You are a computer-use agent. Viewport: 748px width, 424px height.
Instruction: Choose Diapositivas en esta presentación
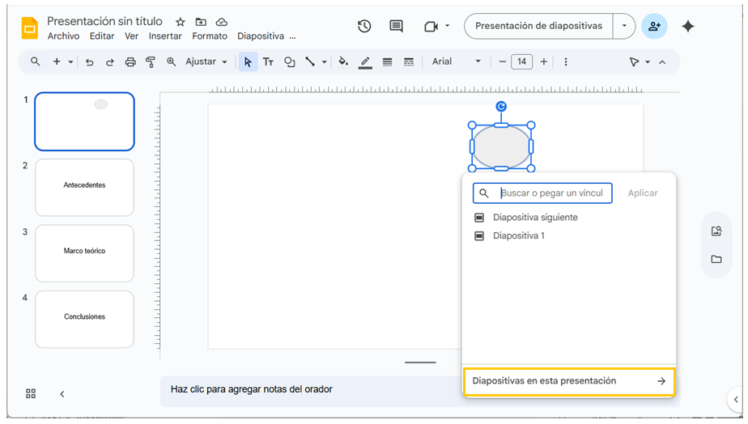pyautogui.click(x=568, y=381)
